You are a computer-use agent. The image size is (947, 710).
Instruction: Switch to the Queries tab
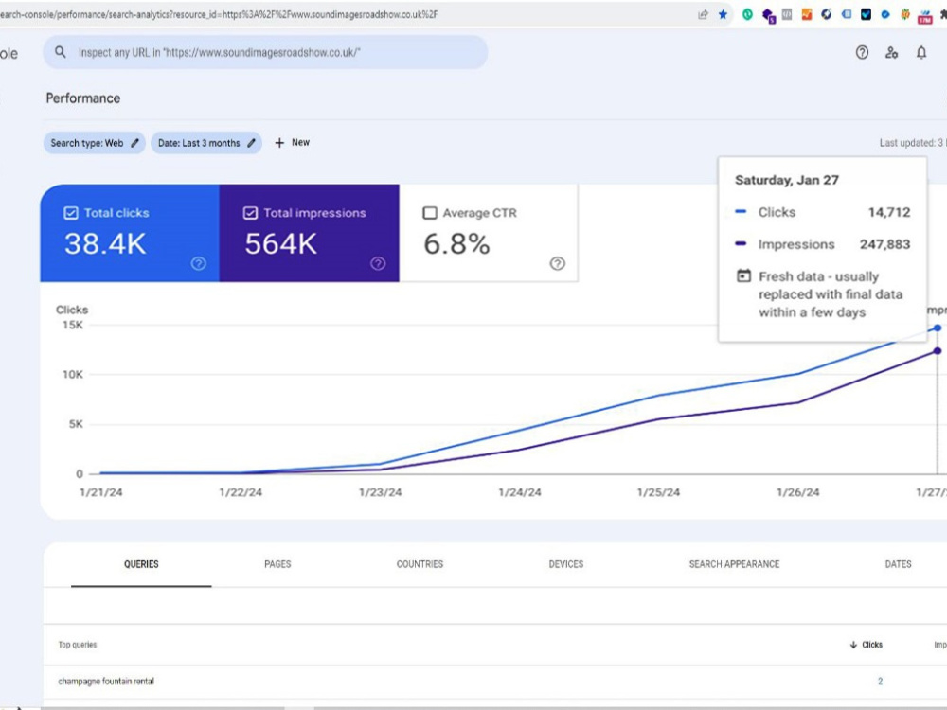pyautogui.click(x=141, y=564)
